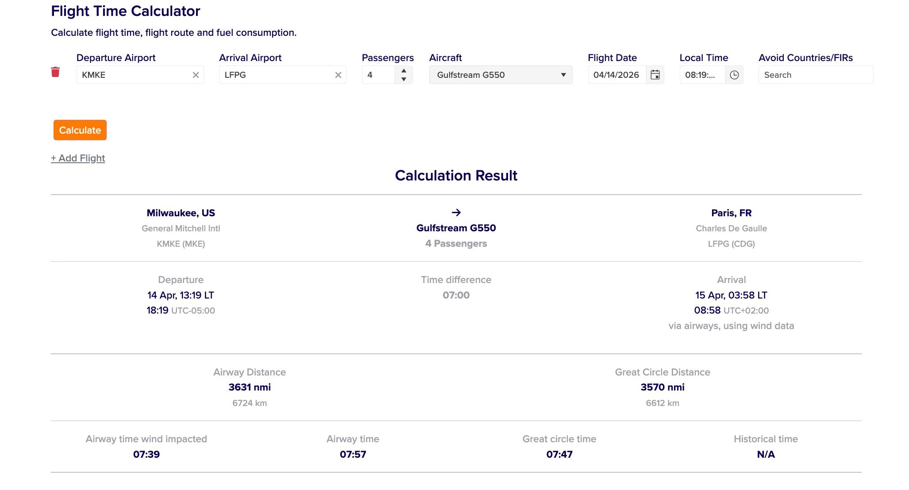Decrease passengers using the down arrow
This screenshot has height=490, width=909.
tap(403, 79)
